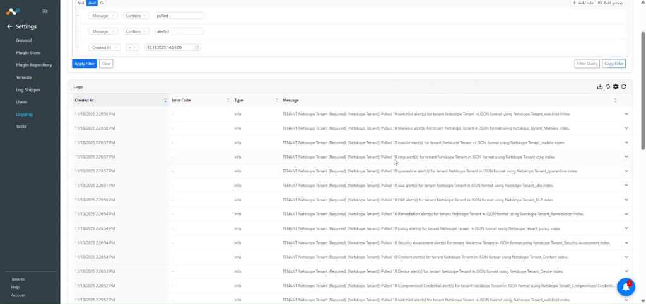This screenshot has height=304, width=646.
Task: Sort by the Error Code column arrows
Action: (x=228, y=100)
